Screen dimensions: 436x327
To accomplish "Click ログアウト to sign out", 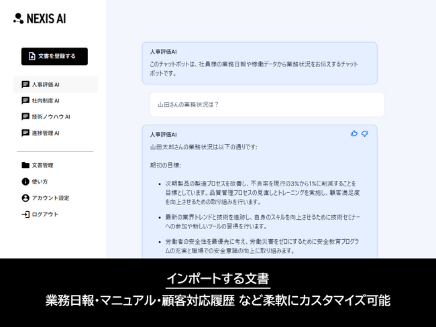I will click(x=45, y=214).
